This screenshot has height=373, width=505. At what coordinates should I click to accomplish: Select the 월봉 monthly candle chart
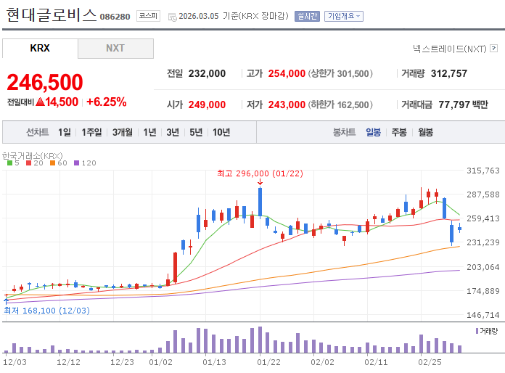click(x=425, y=132)
